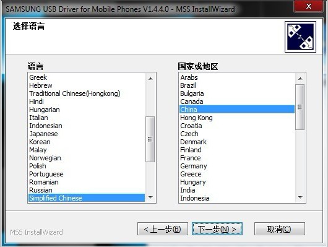This screenshot has height=247, width=328.
Task: Choose China in country list
Action: point(237,110)
